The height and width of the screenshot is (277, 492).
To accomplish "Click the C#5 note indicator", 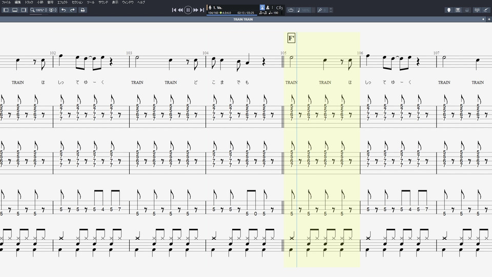I will 279,8.
